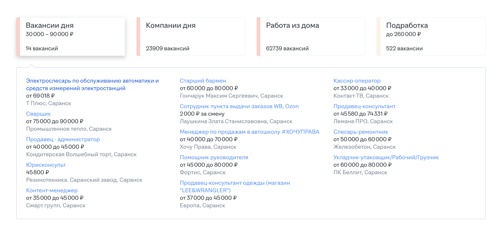Image resolution: width=499 pixels, height=239 pixels.
Task: Open the Старший бармен vacancy
Action: (x=203, y=81)
